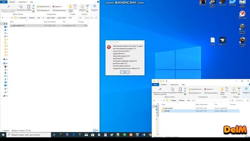The height and width of the screenshot is (141, 250).
Task: Click Paste icon in right Explorer ribbon
Action: (x=180, y=90)
